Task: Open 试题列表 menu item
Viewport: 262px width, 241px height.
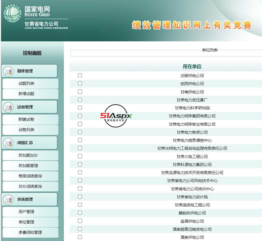Action: click(31, 84)
